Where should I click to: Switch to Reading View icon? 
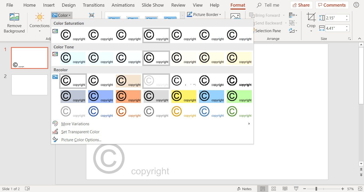(x=285, y=189)
